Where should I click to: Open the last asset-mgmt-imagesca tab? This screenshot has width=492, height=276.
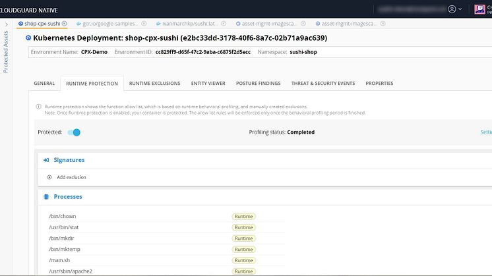point(349,24)
